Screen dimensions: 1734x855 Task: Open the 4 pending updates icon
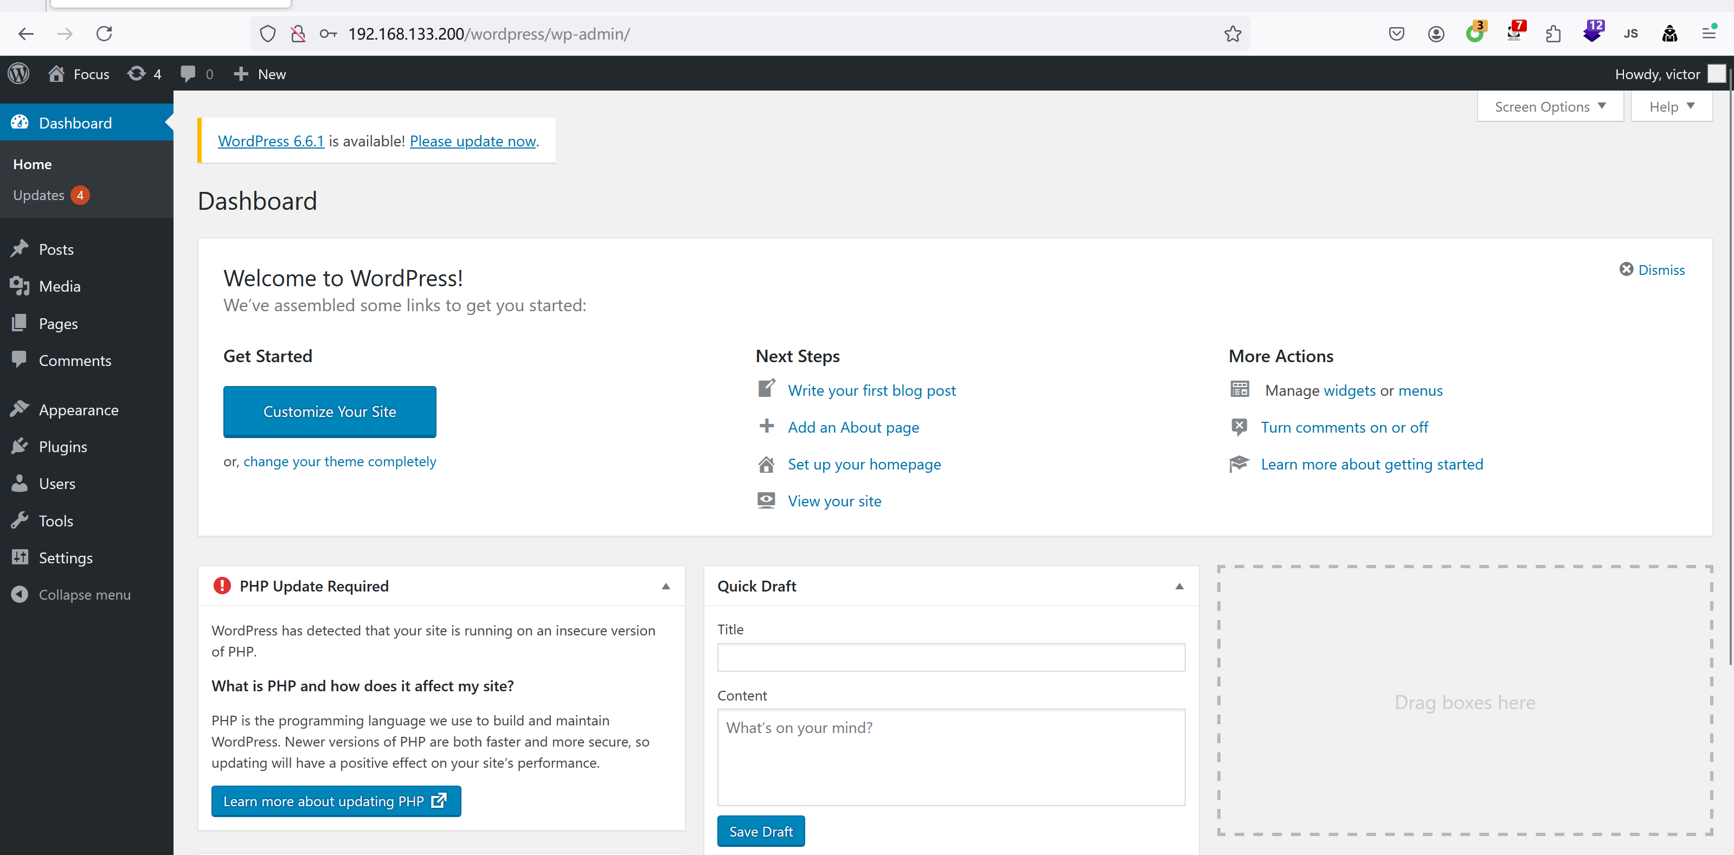pyautogui.click(x=144, y=74)
